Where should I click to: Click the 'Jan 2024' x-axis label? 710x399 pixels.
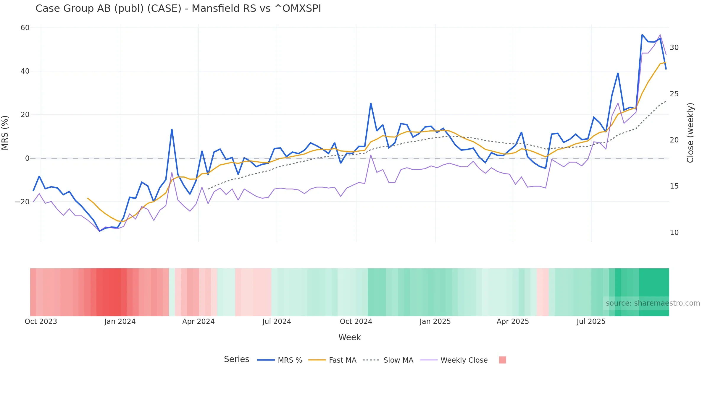click(120, 322)
